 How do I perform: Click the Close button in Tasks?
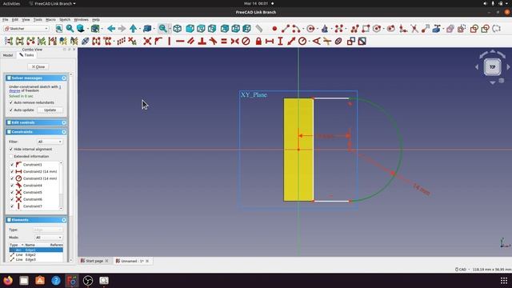pos(38,66)
